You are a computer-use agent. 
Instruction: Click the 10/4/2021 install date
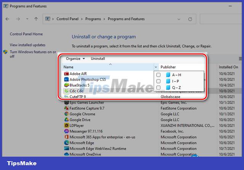pos(227,85)
